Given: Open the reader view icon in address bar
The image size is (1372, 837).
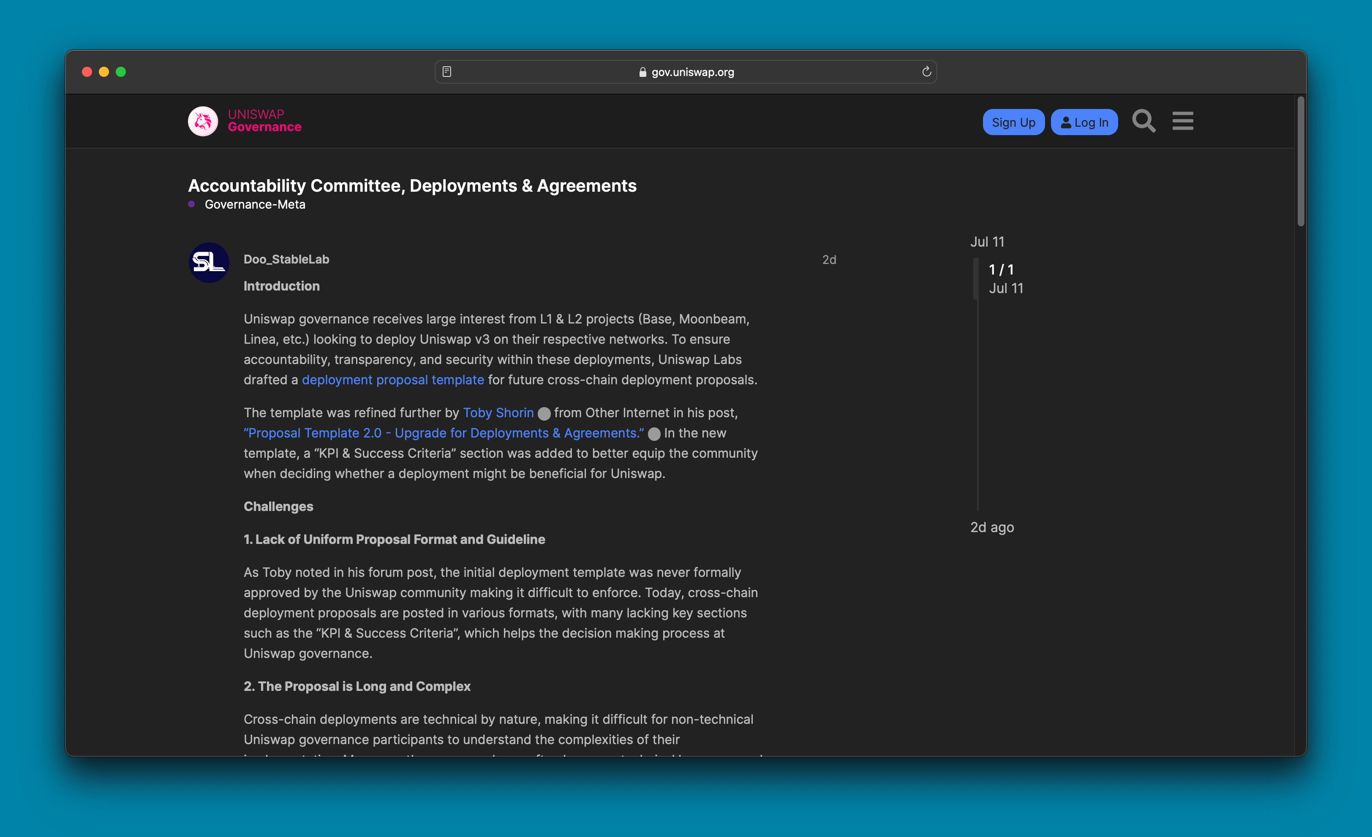Looking at the screenshot, I should [446, 72].
